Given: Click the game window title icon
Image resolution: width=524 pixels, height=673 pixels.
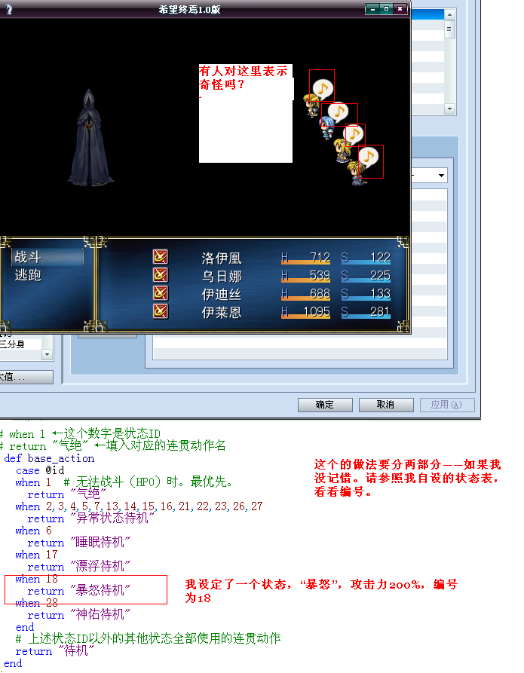Looking at the screenshot, I should [x=8, y=8].
